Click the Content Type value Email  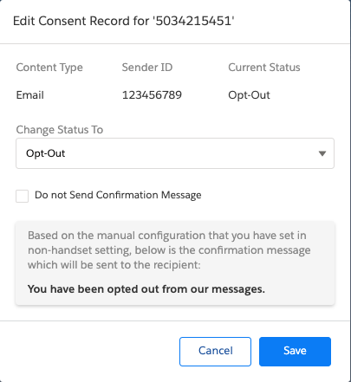pyautogui.click(x=30, y=95)
